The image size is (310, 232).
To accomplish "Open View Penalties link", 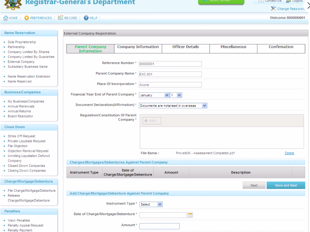I will (19, 221).
